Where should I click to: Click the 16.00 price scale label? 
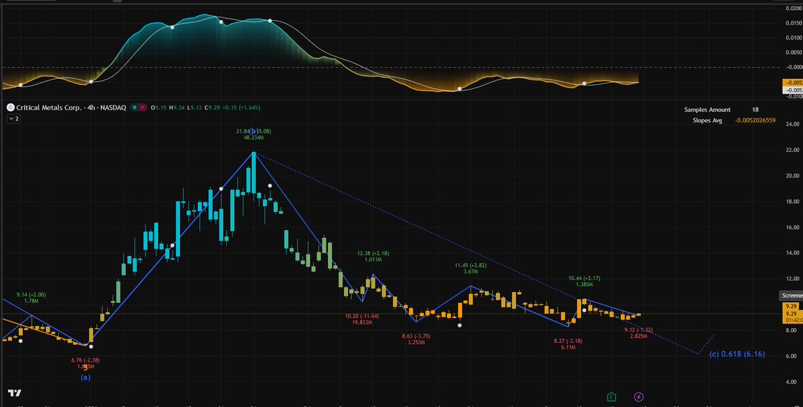pos(792,227)
